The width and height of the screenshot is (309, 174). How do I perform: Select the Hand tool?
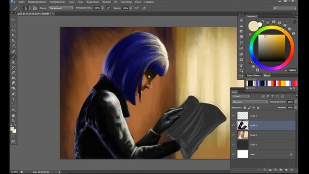13,116
